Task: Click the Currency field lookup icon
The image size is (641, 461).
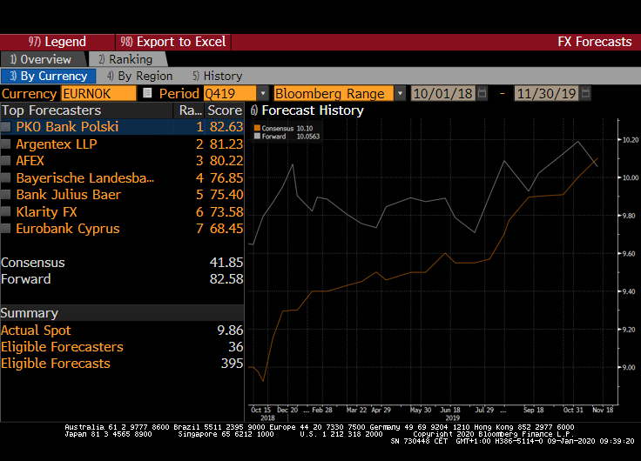Action: pos(147,93)
